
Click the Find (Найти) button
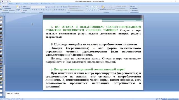pyautogui.click(x=133, y=6)
